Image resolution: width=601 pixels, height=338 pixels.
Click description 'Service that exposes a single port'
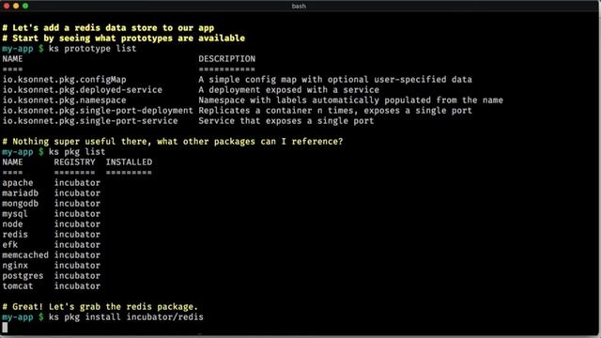point(286,121)
